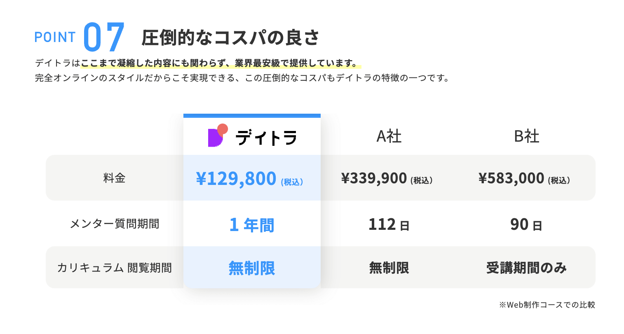This screenshot has height=334, width=624.
Task: Click デイトラ's blue 無制限 value
Action: (x=251, y=268)
